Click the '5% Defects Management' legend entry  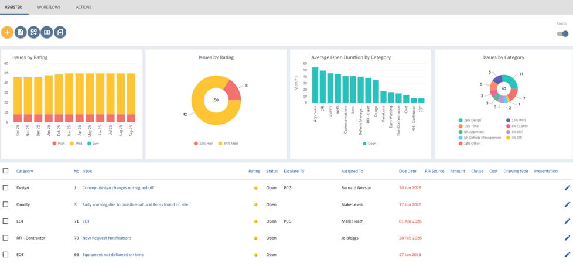480,138
